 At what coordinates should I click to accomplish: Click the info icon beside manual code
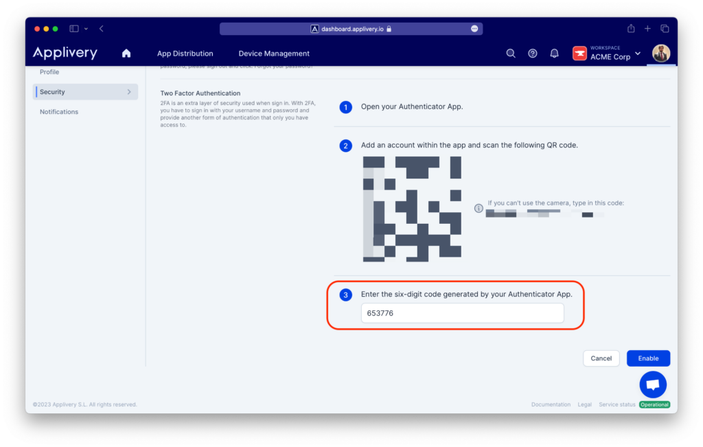click(x=479, y=208)
